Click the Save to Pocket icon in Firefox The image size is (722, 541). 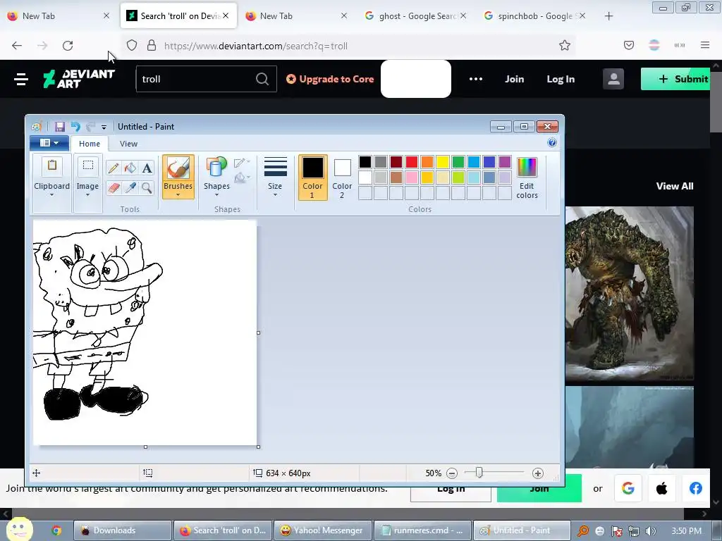pyautogui.click(x=628, y=45)
